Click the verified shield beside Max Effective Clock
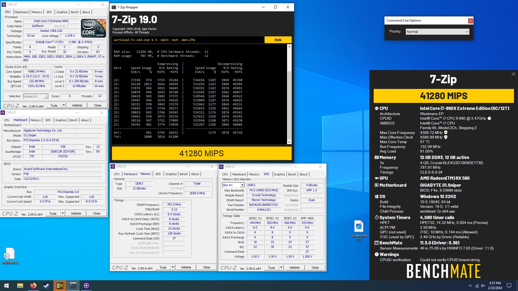Image resolution: width=518 pixels, height=291 pixels. (x=446, y=137)
